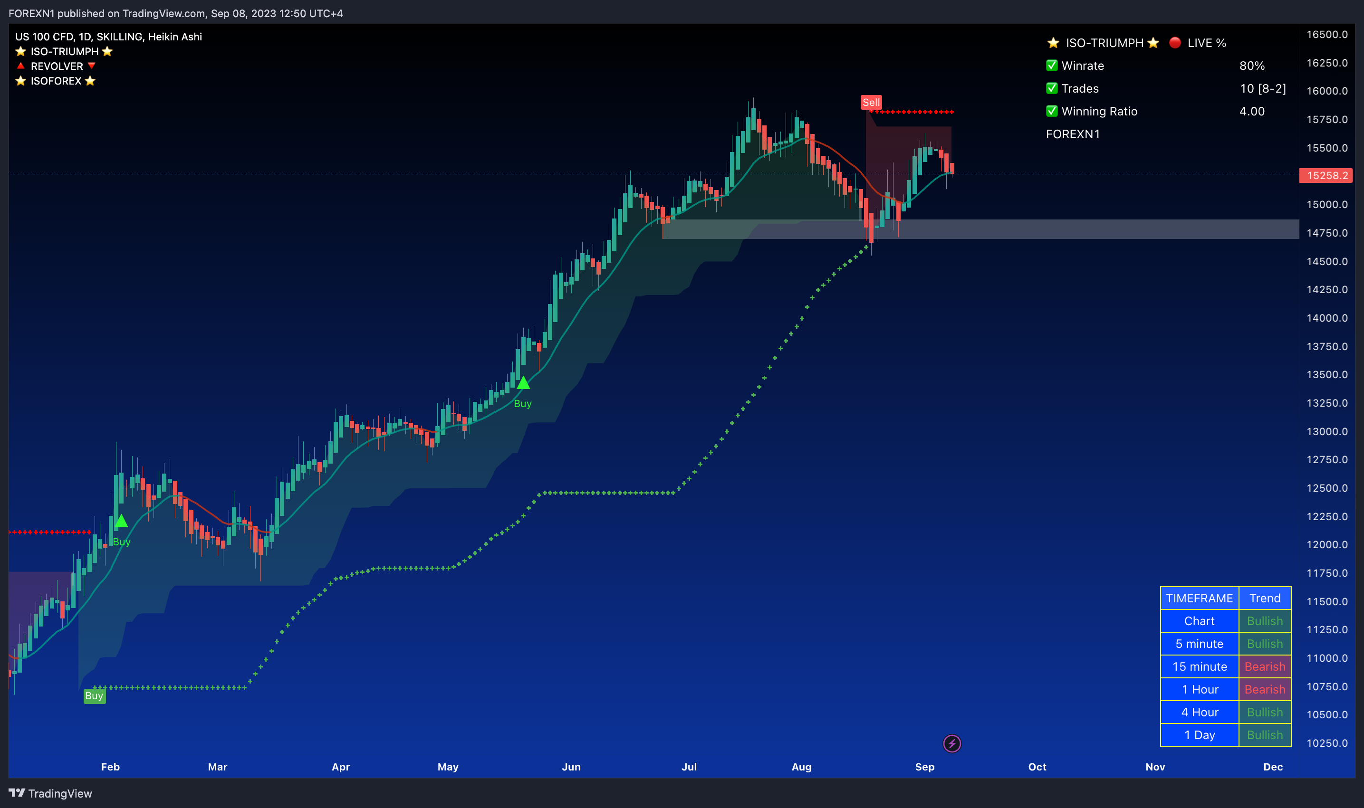Click the May label on the time axis
1364x808 pixels.
448,767
